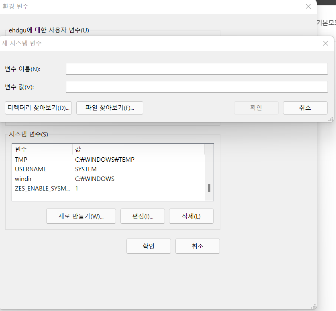Click the C:₩WINDOWS₩TEMP value cell

(x=105, y=160)
